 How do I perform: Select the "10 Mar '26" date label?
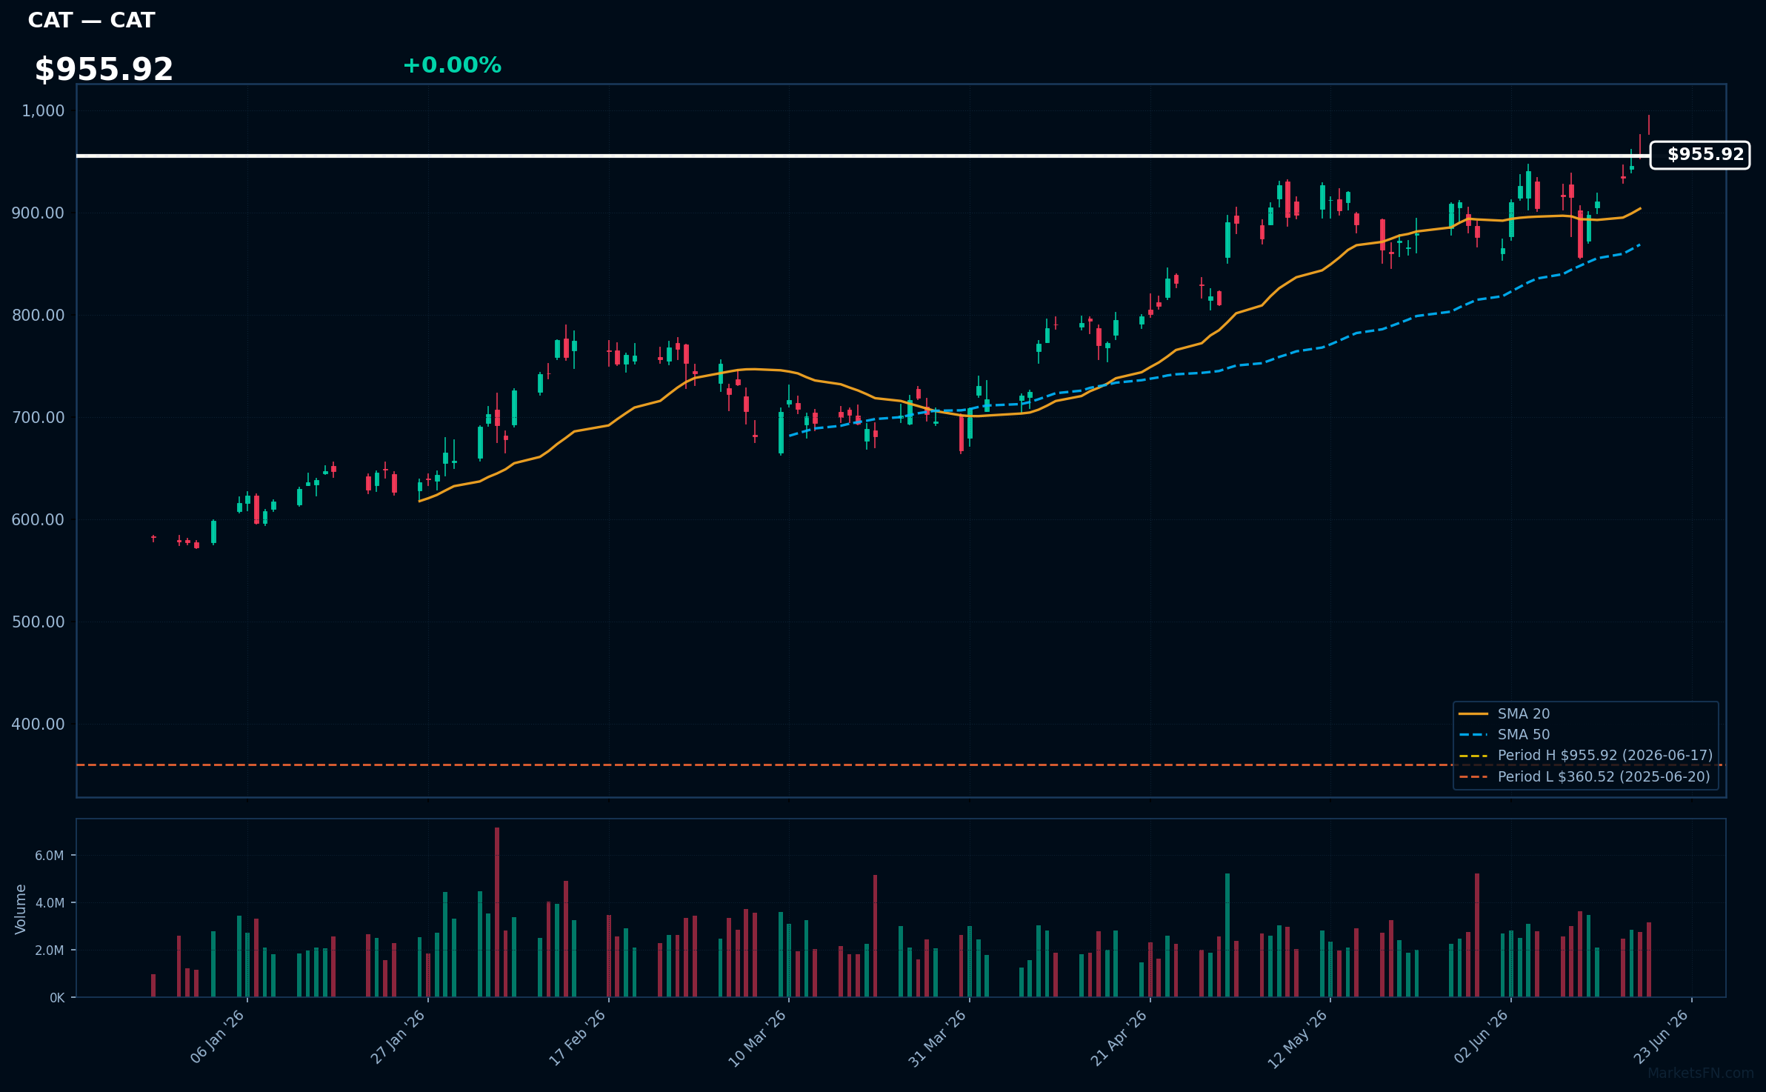point(758,1038)
